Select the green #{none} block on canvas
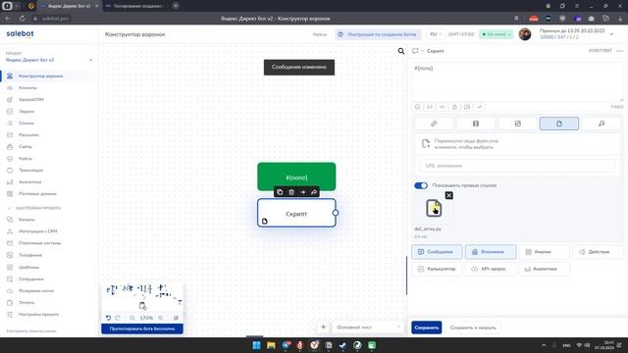The image size is (628, 353). (x=296, y=176)
